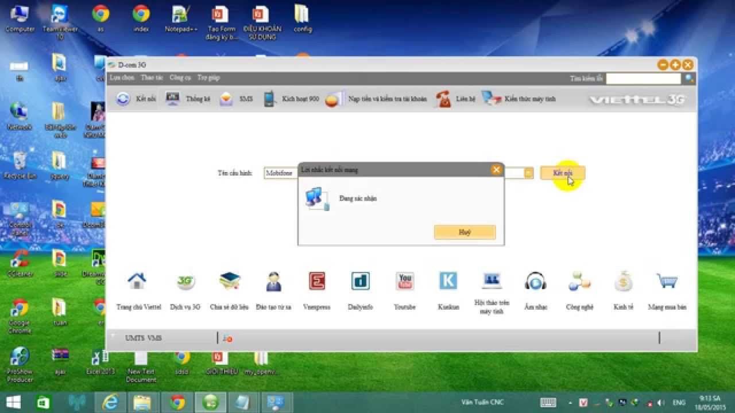Open the Công cụ menu
The image size is (735, 413).
click(180, 77)
